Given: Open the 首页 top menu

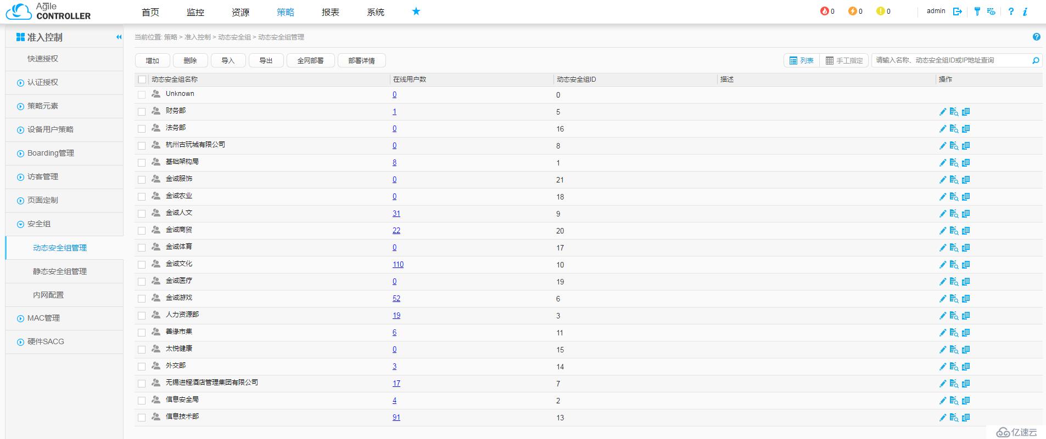Looking at the screenshot, I should [x=150, y=12].
